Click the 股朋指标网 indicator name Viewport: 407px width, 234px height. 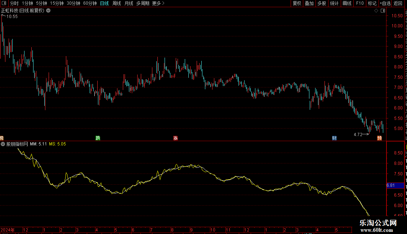click(17, 144)
